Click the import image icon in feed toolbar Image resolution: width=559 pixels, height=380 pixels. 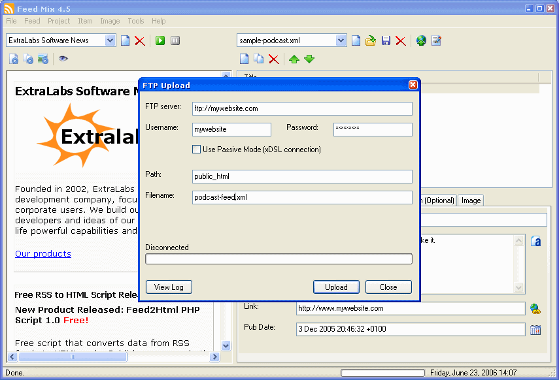[x=43, y=59]
